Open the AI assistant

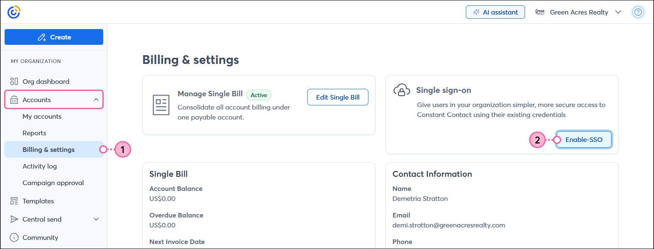click(495, 12)
